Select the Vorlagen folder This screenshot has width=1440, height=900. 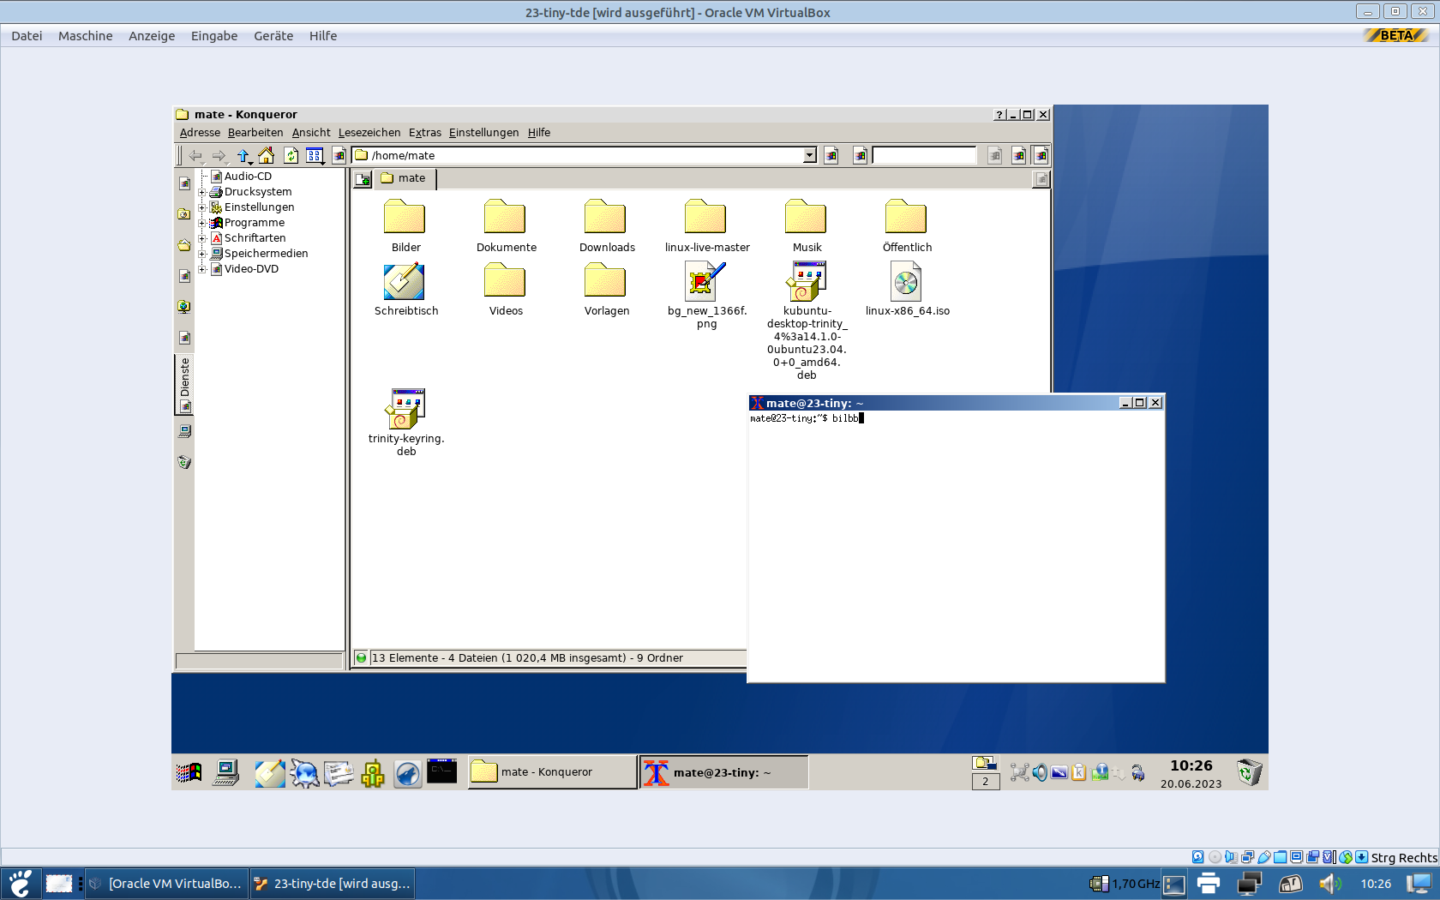(x=607, y=290)
